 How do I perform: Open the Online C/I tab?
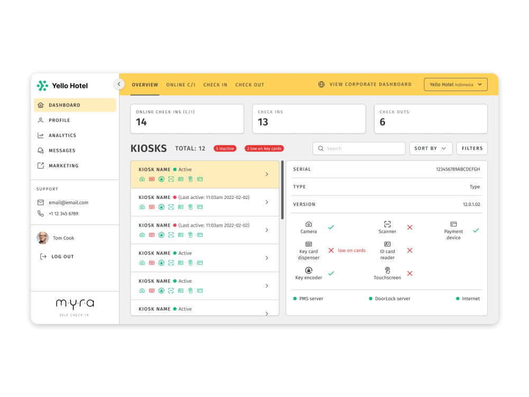180,84
